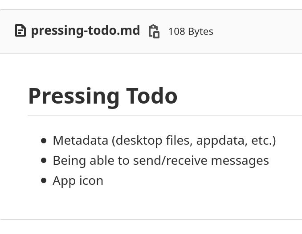Screen dimensions: 302x234
Task: Click the word messages in second bullet
Action: point(240,161)
